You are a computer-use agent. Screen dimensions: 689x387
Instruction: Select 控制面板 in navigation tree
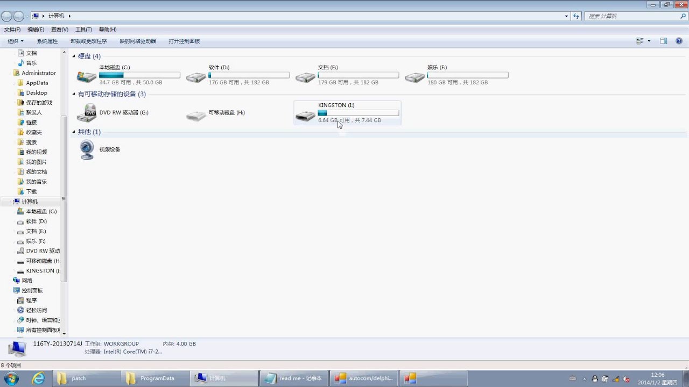32,290
